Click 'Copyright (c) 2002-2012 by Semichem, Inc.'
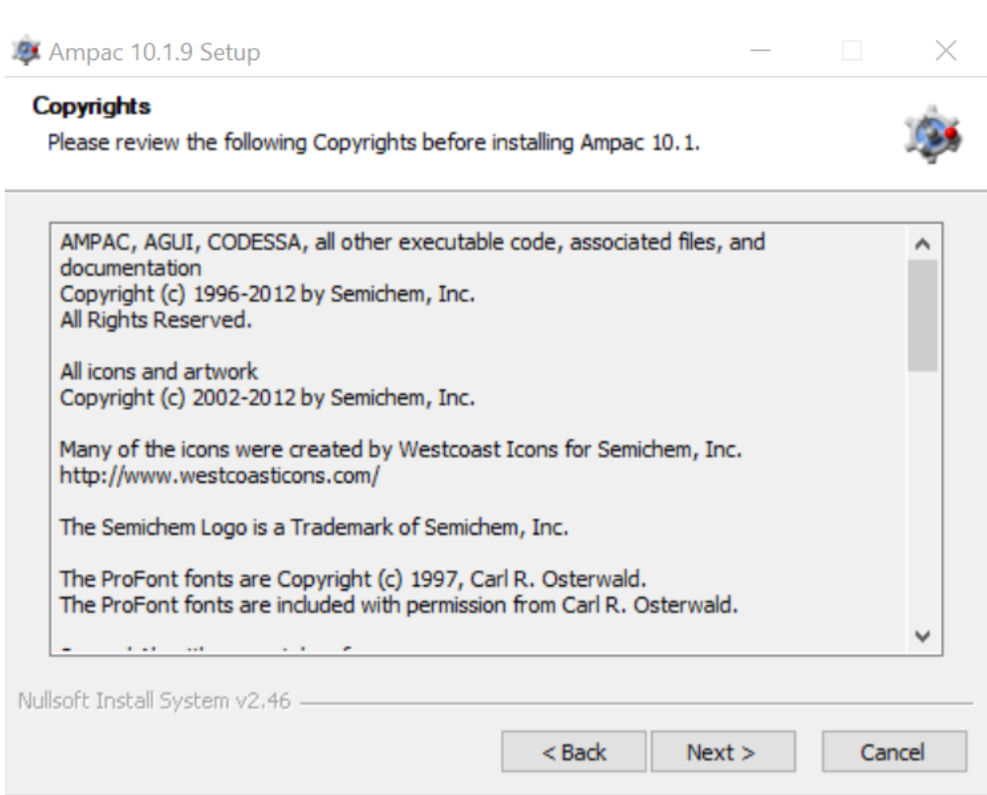This screenshot has width=987, height=795. point(267,397)
